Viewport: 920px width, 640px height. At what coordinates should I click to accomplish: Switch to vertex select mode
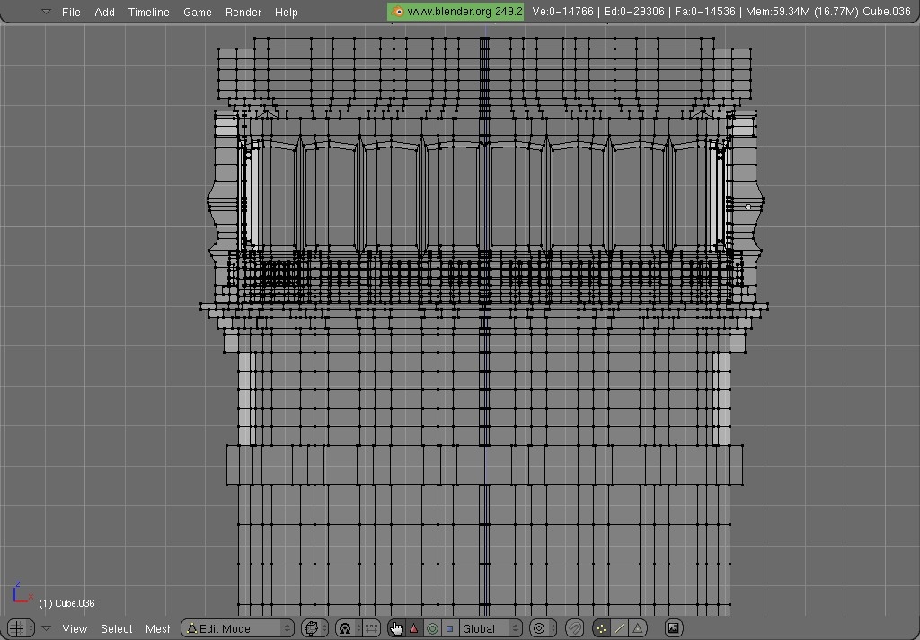click(601, 628)
